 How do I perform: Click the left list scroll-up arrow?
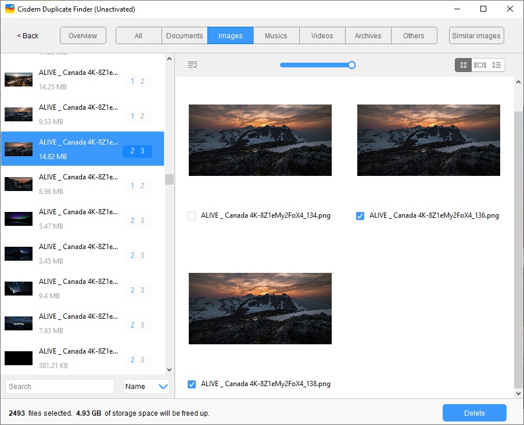coord(169,59)
